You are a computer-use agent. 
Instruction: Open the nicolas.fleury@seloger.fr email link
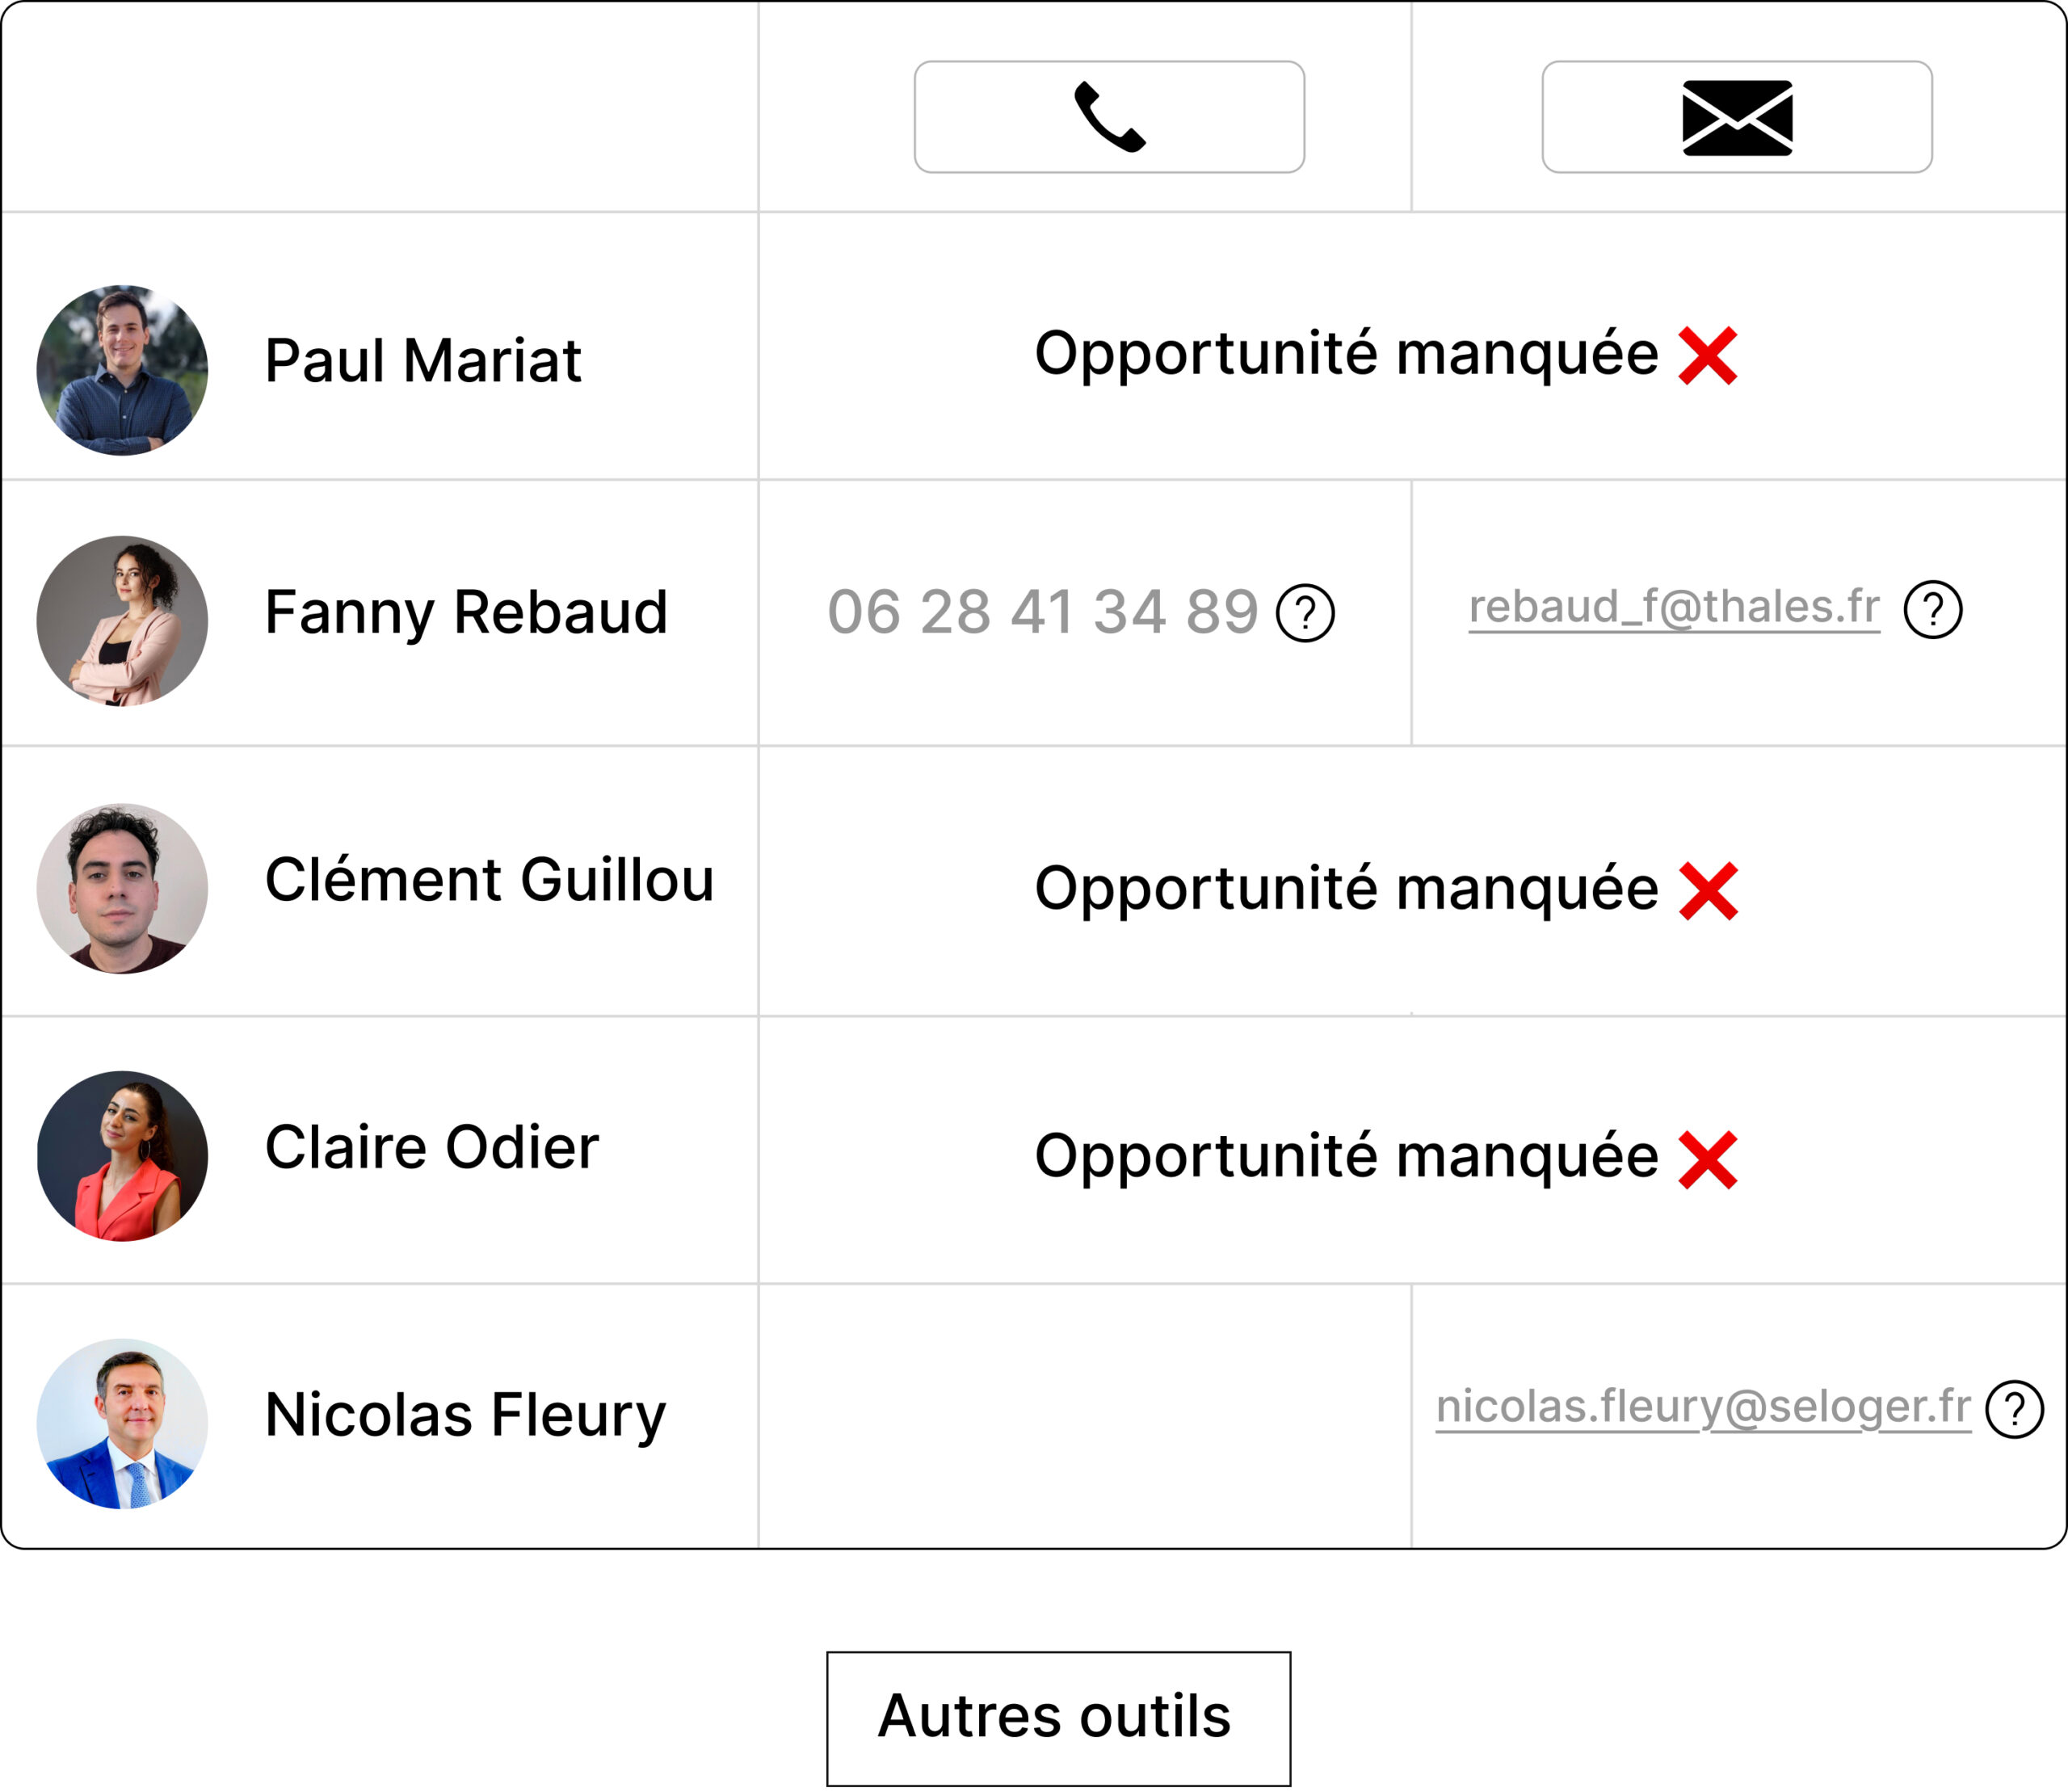click(1702, 1406)
